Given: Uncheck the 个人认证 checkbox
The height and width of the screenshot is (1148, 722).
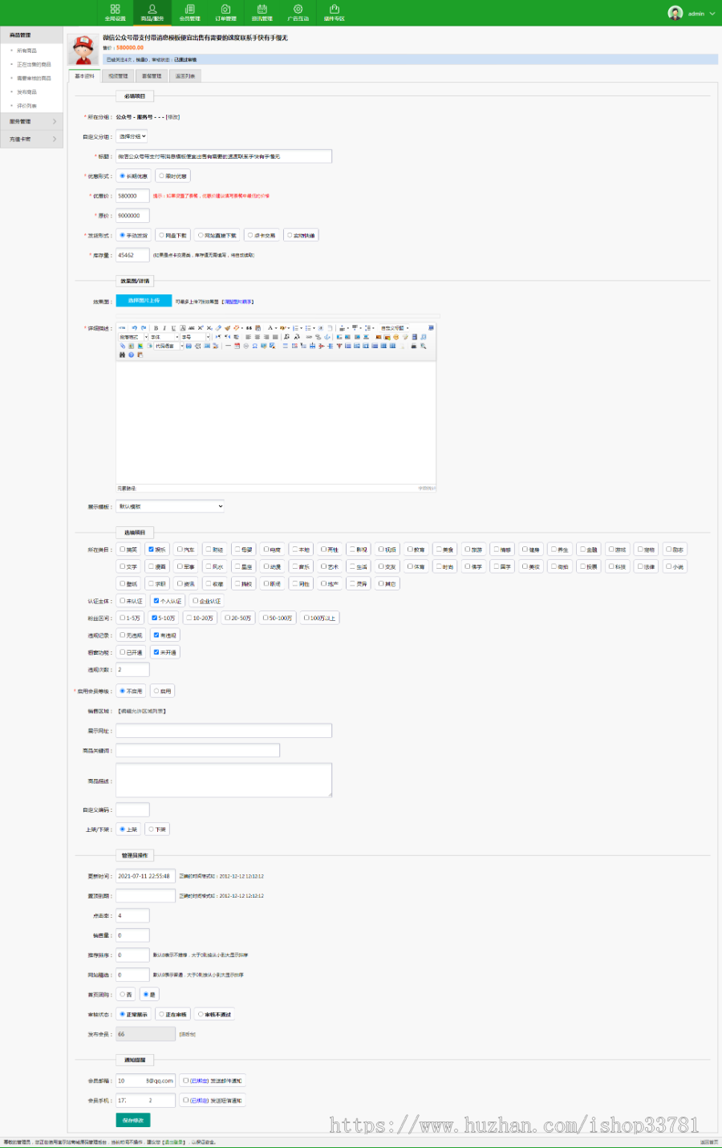Looking at the screenshot, I should click(156, 600).
